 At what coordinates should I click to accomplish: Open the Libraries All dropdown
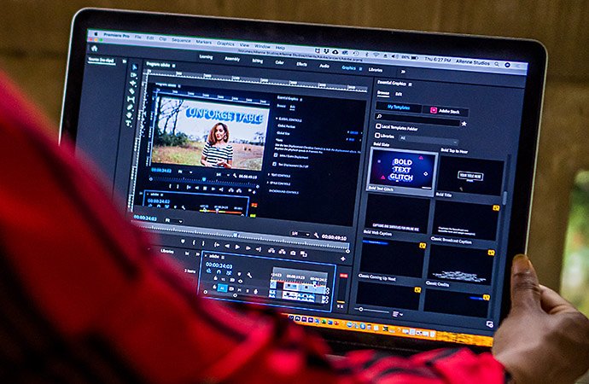pos(429,140)
